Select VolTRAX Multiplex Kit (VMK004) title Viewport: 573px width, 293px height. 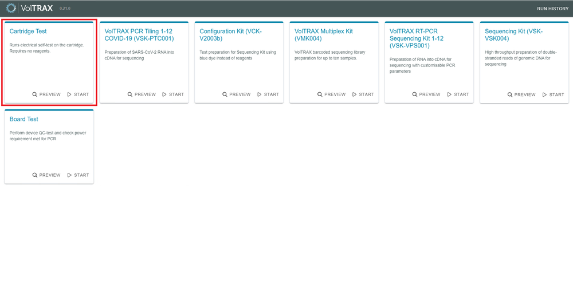[x=324, y=35]
